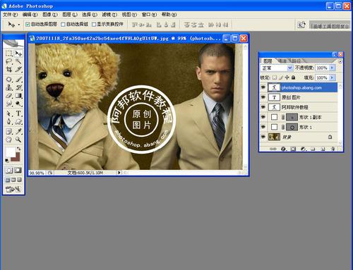Image resolution: width=353 pixels, height=270 pixels.
Task: Select the 形状 1 layer
Action: [302, 127]
